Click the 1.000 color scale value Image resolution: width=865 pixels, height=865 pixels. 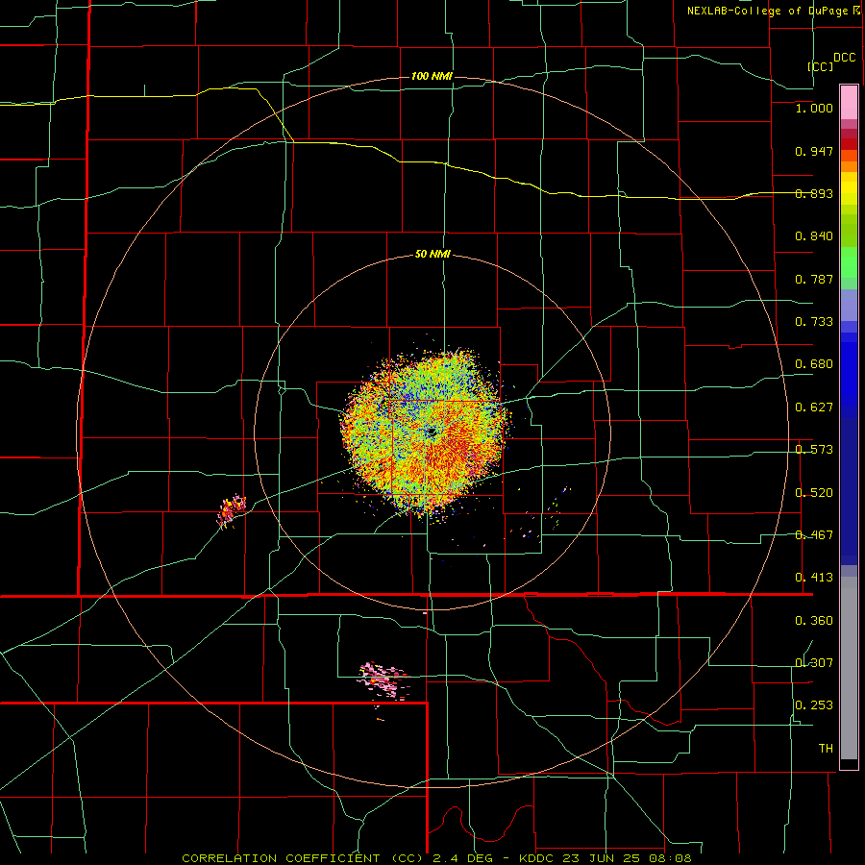(814, 108)
